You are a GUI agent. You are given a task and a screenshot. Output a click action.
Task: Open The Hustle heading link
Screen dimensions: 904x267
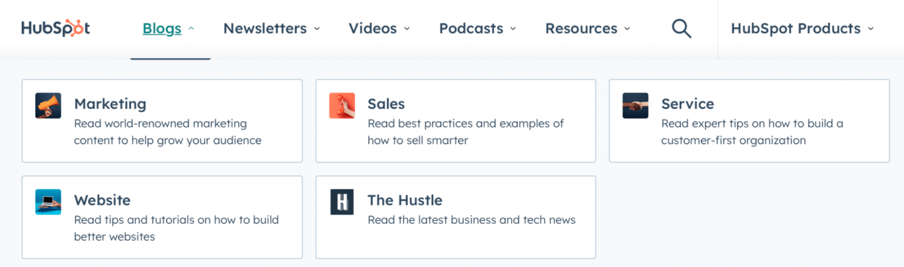[405, 200]
